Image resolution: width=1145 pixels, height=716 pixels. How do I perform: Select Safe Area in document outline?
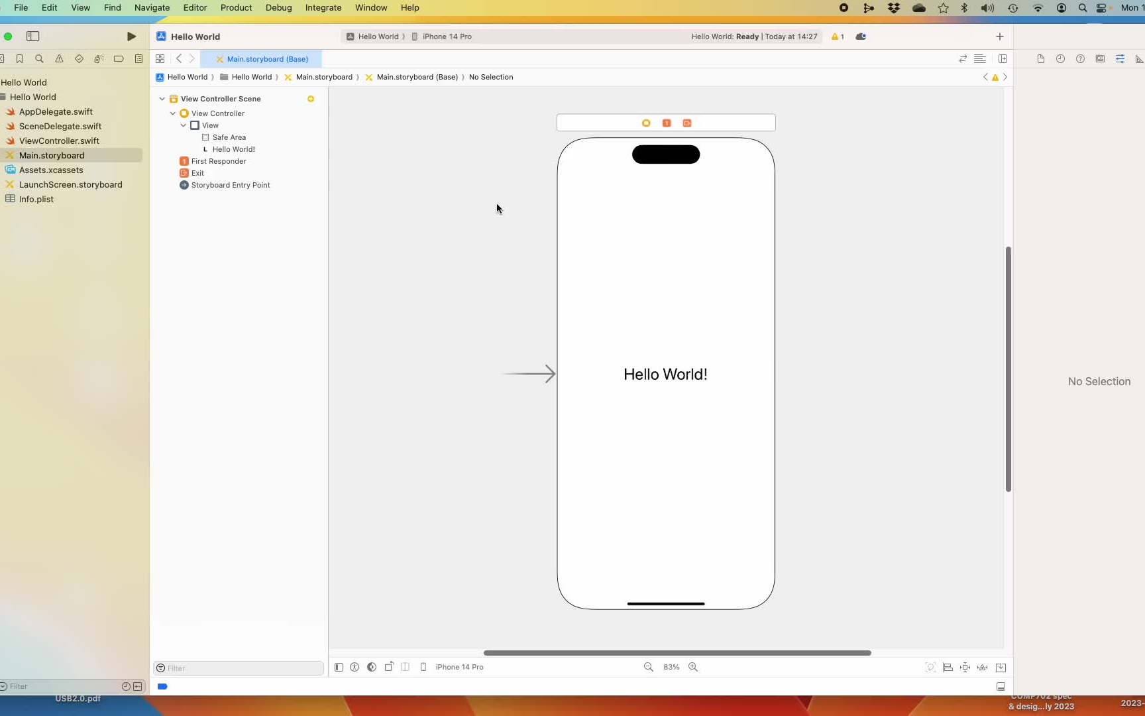[229, 137]
